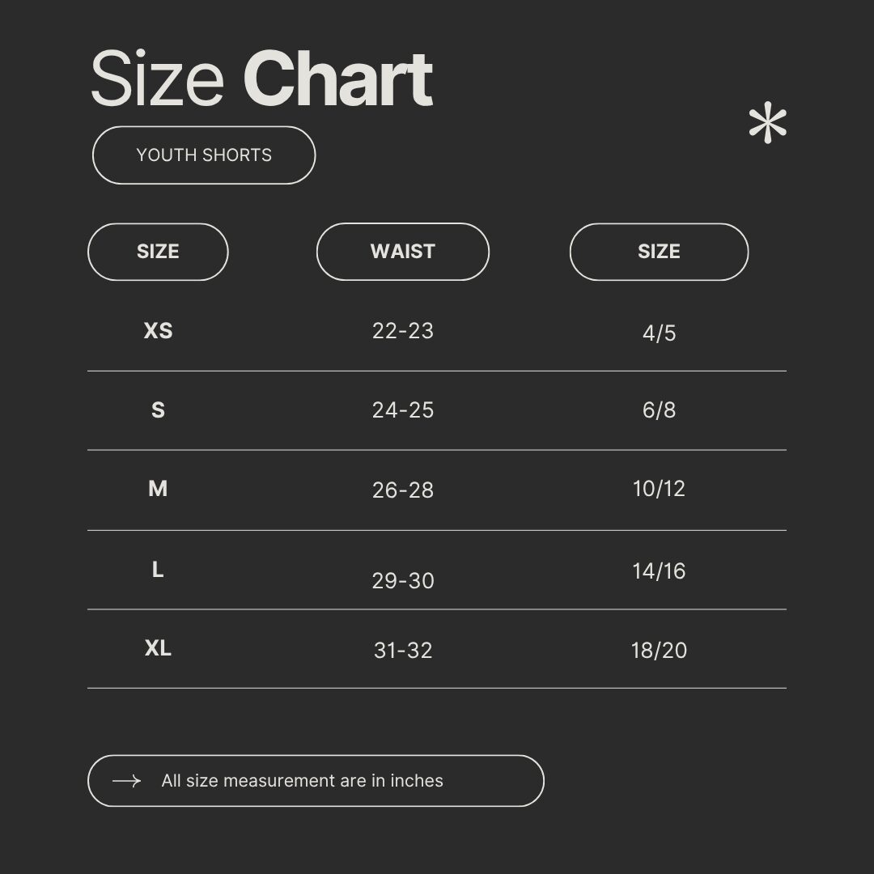The height and width of the screenshot is (874, 874).
Task: Click the 4/5 numeric size value
Action: tap(659, 333)
